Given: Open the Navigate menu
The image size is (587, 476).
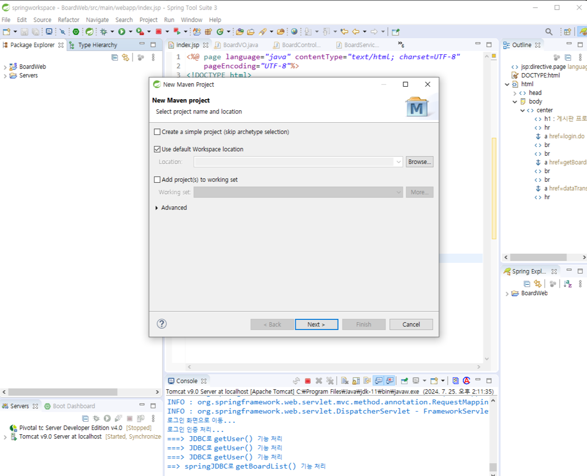Looking at the screenshot, I should tap(97, 20).
